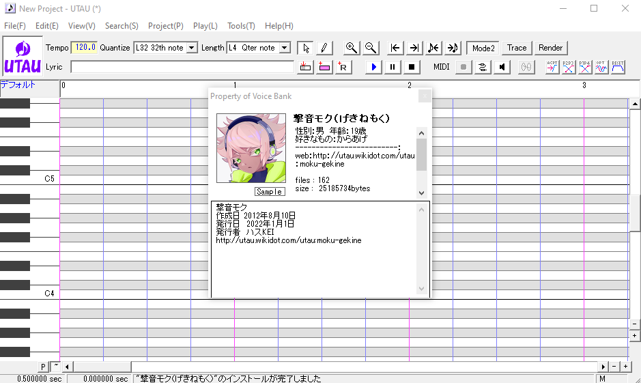The height and width of the screenshot is (383, 641).
Task: Open the File menu
Action: pyautogui.click(x=15, y=26)
